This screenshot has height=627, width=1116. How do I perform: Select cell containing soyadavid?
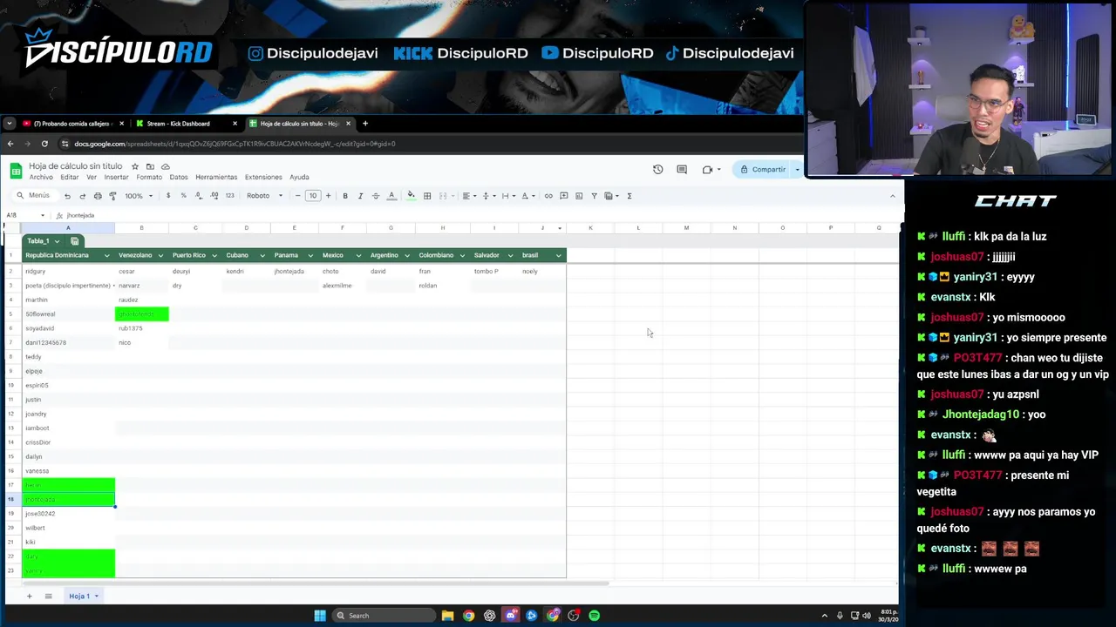(68, 328)
